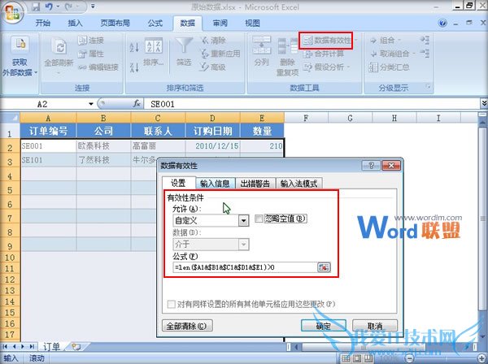The width and height of the screenshot is (488, 364).
Task: Switch to the Home (开始) tab
Action: (x=42, y=23)
